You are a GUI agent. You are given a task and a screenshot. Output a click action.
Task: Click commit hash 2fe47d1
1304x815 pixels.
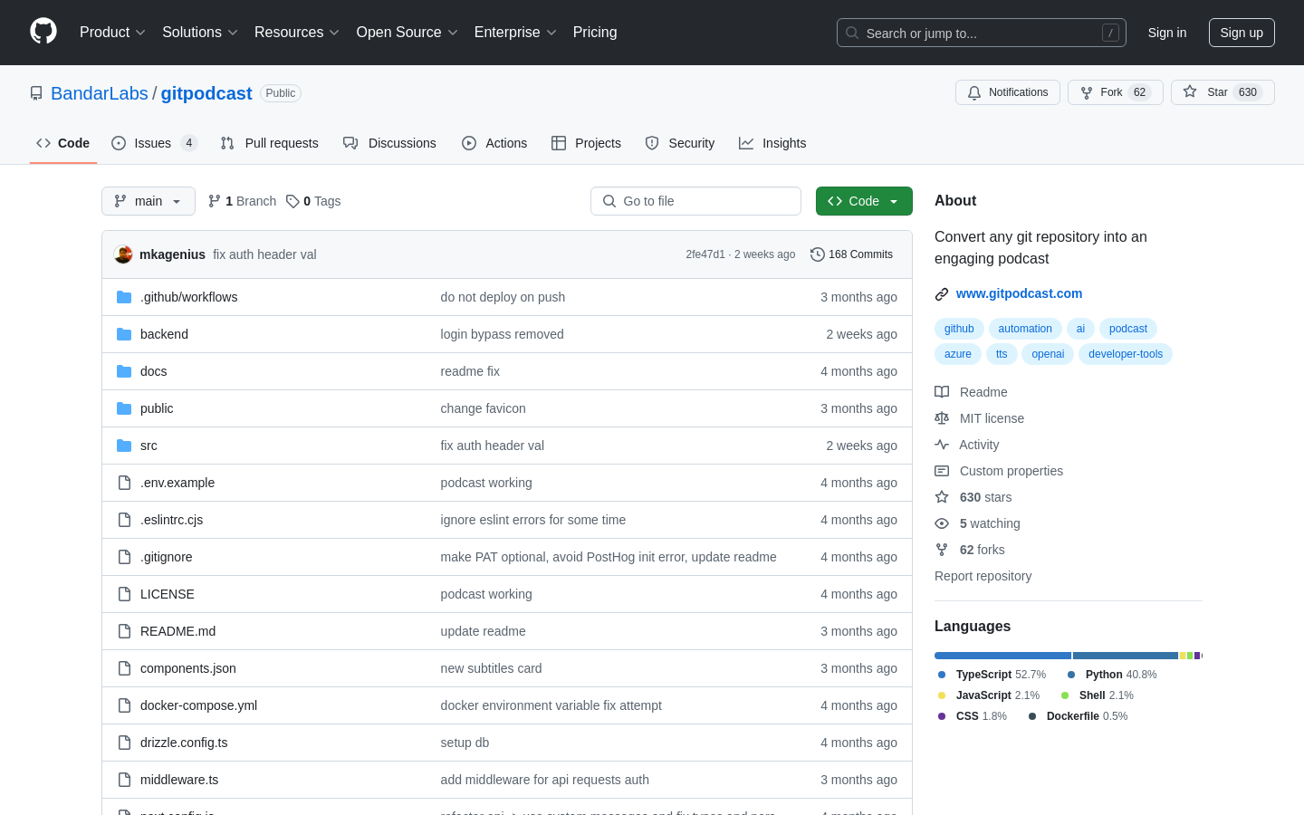pos(705,254)
